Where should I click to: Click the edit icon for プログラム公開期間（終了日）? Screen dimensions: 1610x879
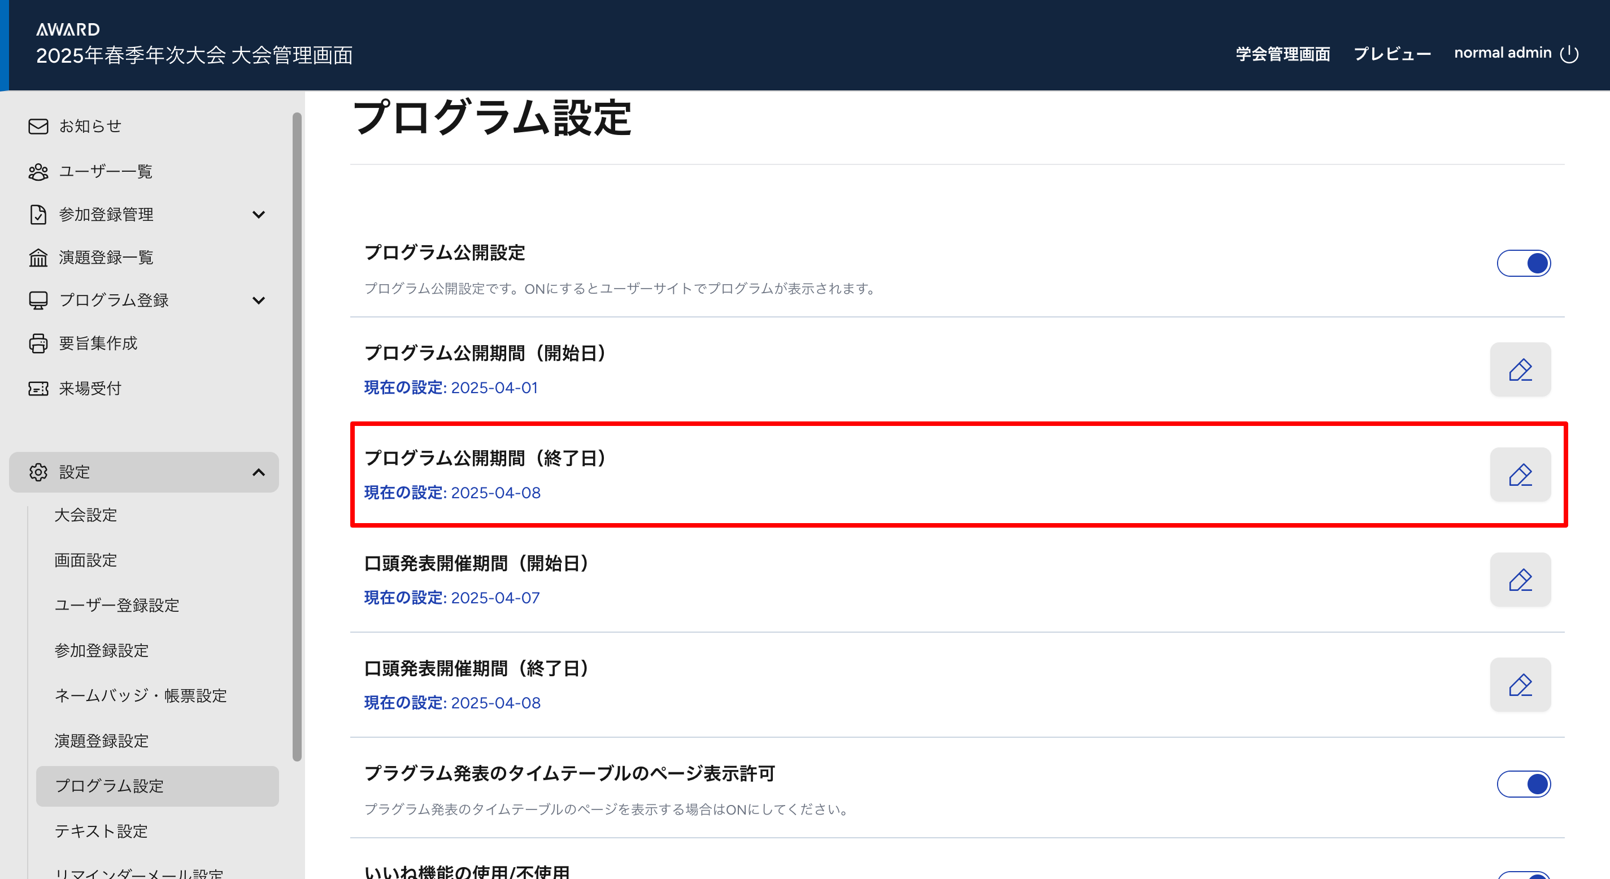click(x=1520, y=475)
